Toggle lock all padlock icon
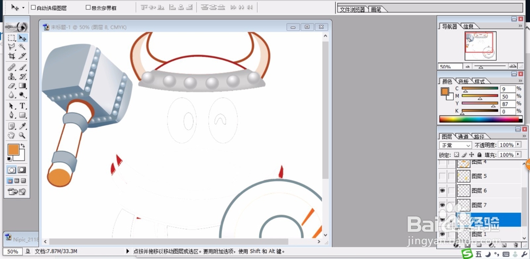530x259 pixels. [479, 155]
